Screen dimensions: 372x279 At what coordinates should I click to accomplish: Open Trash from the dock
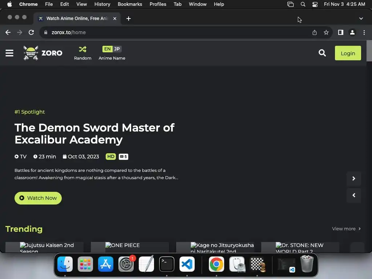coord(307,264)
